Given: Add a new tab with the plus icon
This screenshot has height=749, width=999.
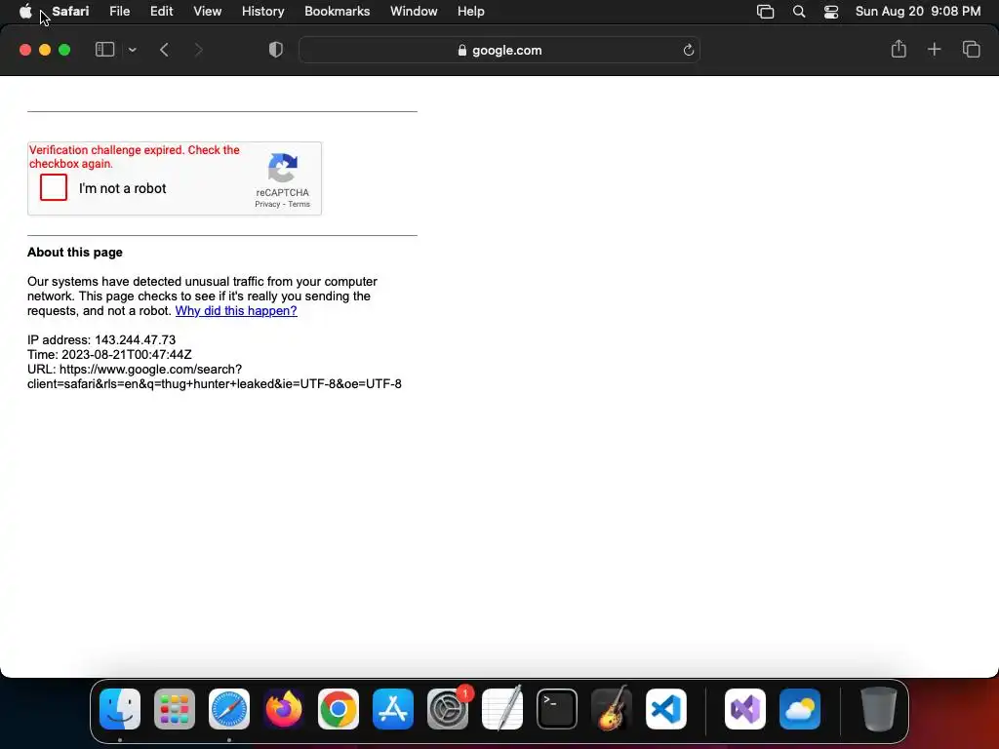Looking at the screenshot, I should (x=934, y=49).
